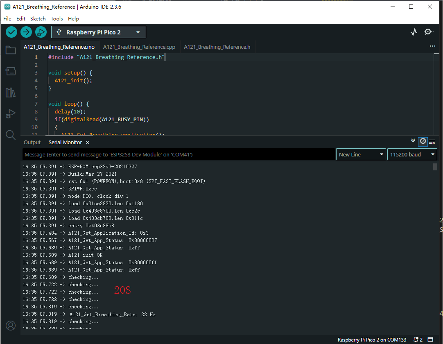Screen dimensions: 443x344
Task: Open the Sketchbook folder panel
Action: tap(11, 50)
